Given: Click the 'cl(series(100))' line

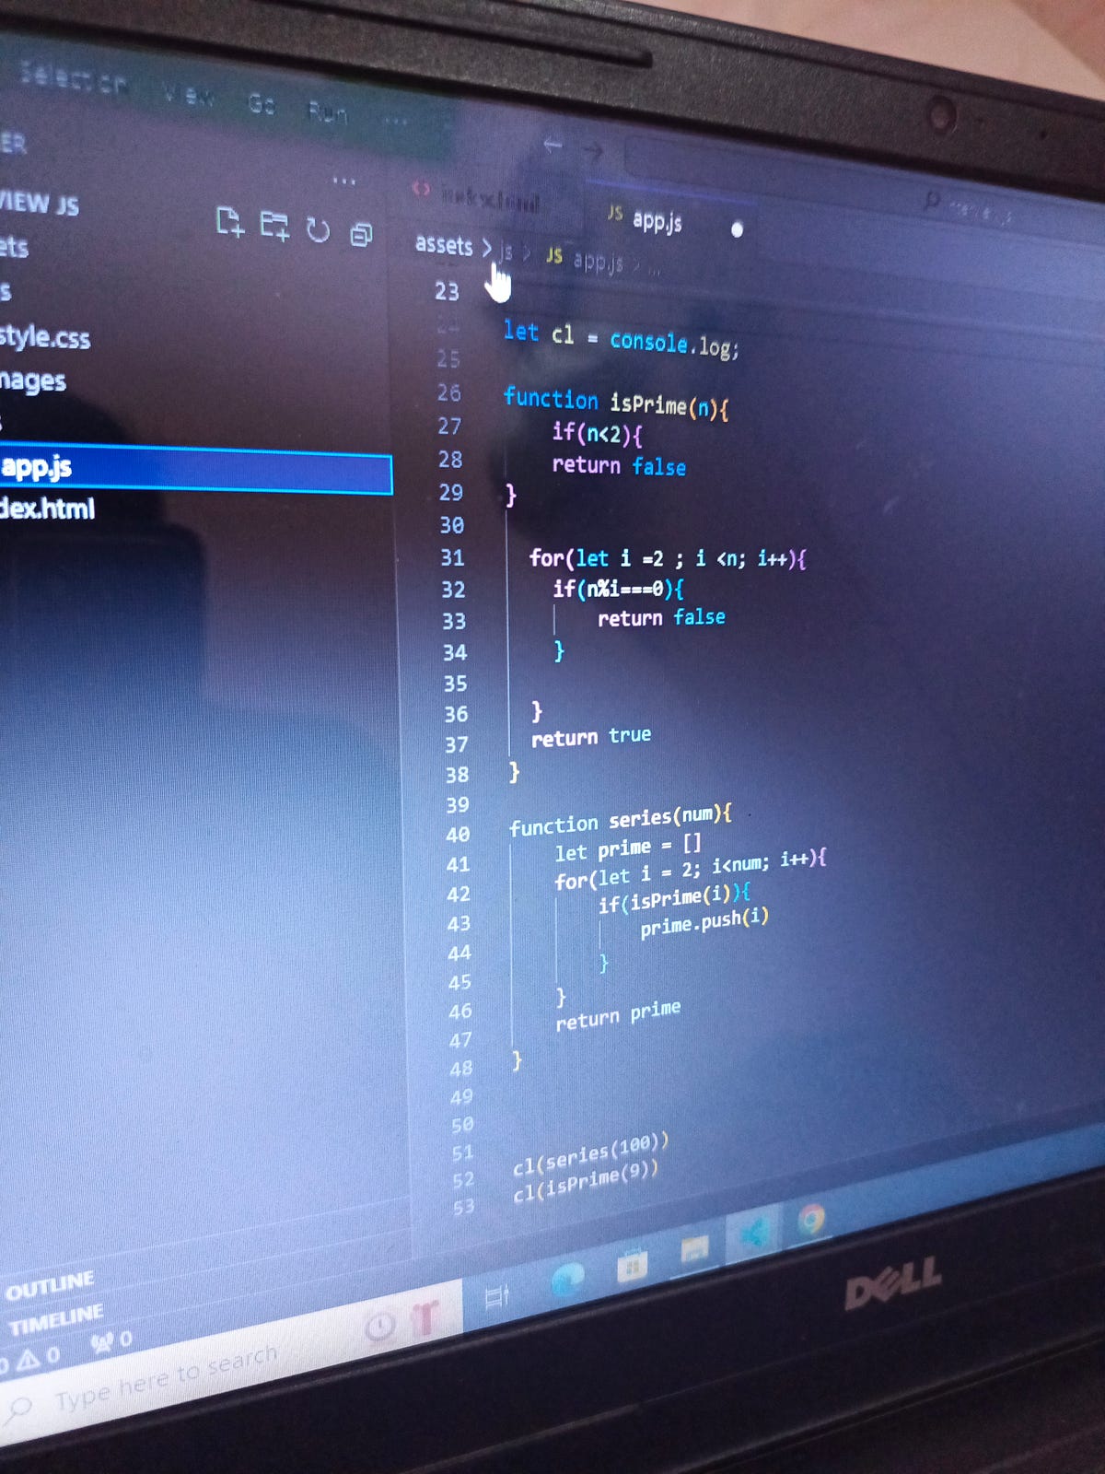Looking at the screenshot, I should pos(590,1155).
